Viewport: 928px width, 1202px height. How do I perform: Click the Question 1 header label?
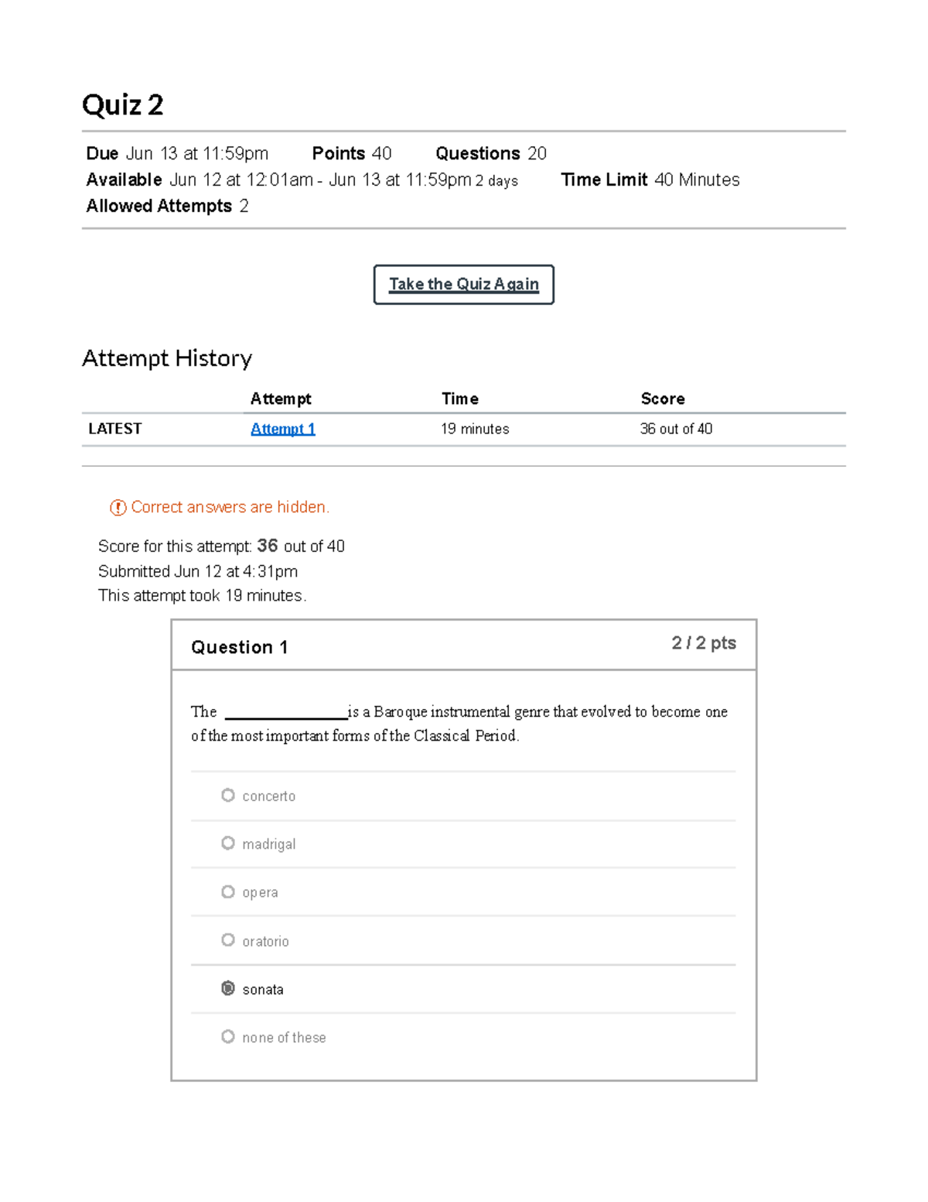(240, 647)
